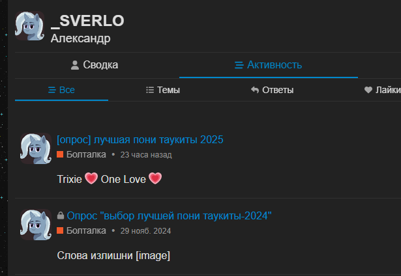Select the Все activity filter
Screen dimensions: 401x276
point(61,90)
